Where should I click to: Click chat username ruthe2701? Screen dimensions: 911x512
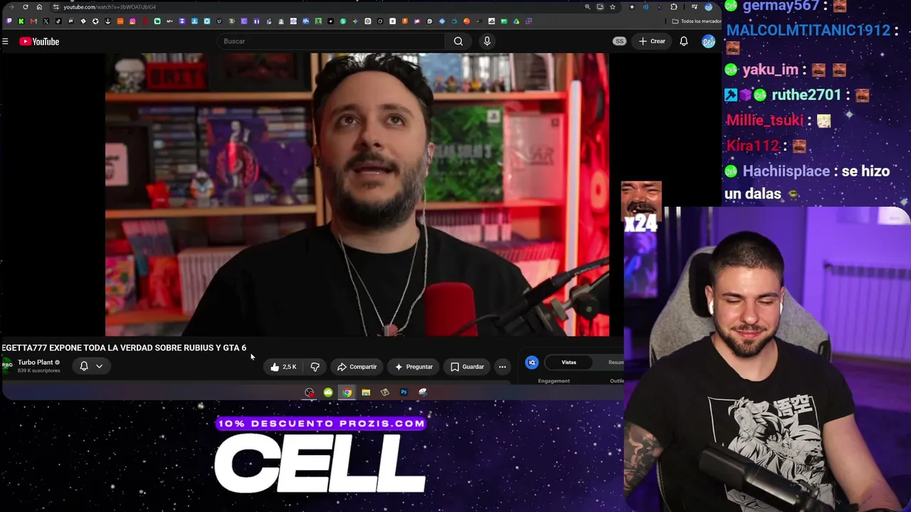coord(806,95)
